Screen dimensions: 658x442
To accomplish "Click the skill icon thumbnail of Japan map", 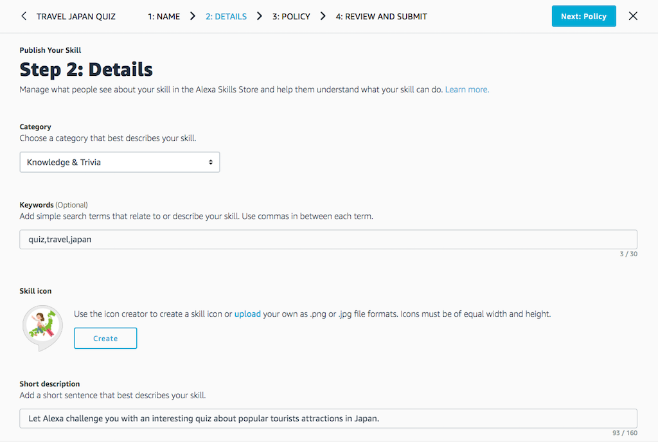I will point(42,328).
